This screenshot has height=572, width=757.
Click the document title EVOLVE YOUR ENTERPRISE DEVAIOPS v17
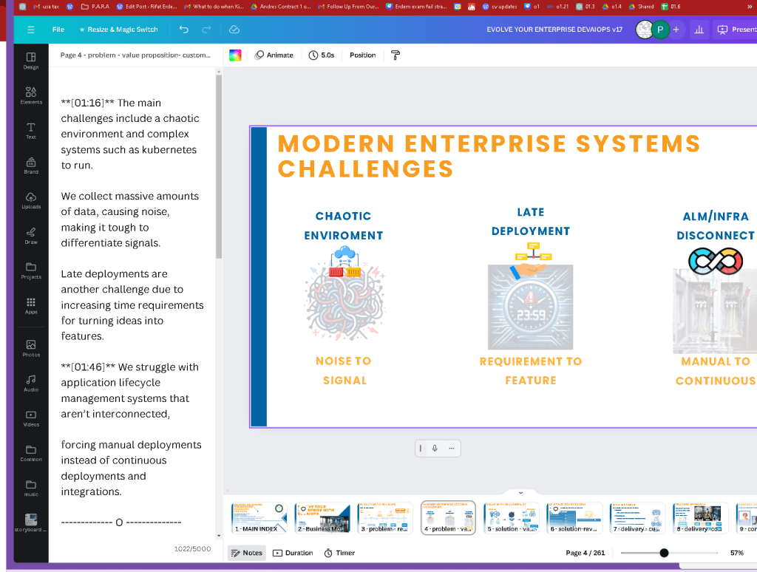(x=554, y=30)
